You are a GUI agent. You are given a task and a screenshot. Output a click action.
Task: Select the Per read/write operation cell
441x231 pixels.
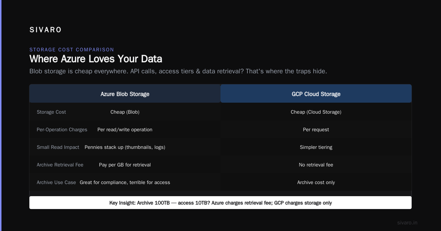point(125,129)
